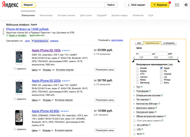Check the Alcatel manufacturer checkbox
Viewport: 190px width, 137px height.
point(138,68)
